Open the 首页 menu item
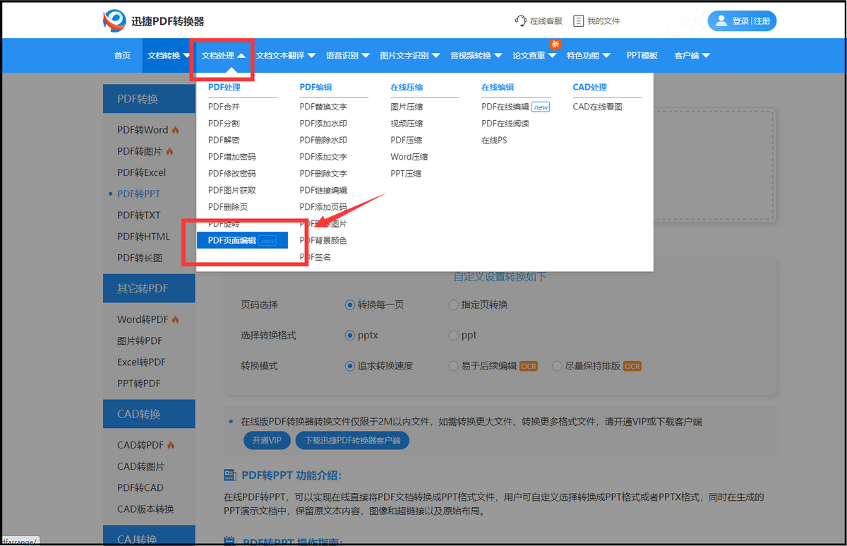847x546 pixels. 121,54
